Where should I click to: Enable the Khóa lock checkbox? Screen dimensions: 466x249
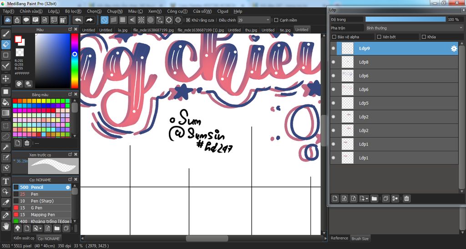coord(424,37)
